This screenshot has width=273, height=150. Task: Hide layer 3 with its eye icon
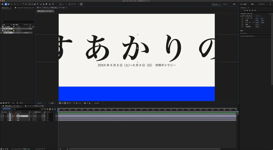pos(1,118)
